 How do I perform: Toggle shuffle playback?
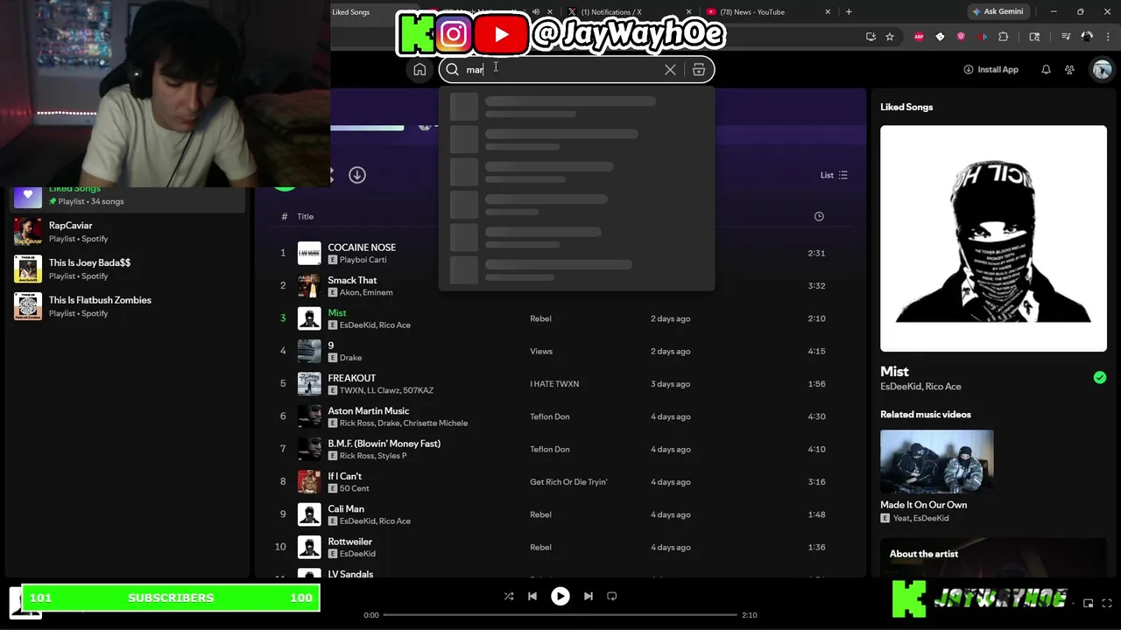point(509,596)
